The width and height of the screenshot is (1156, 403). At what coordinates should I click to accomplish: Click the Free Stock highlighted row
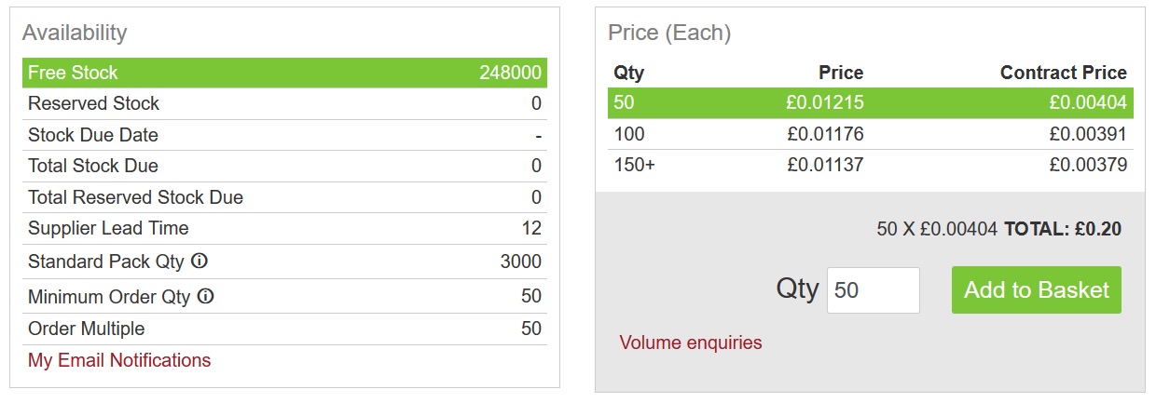click(284, 73)
